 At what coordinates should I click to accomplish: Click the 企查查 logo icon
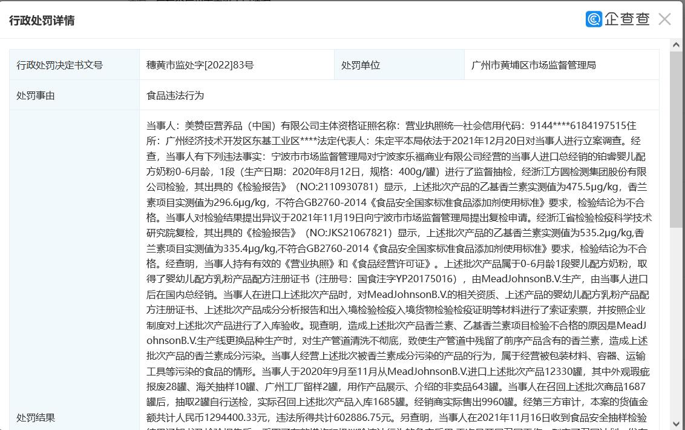(x=594, y=19)
